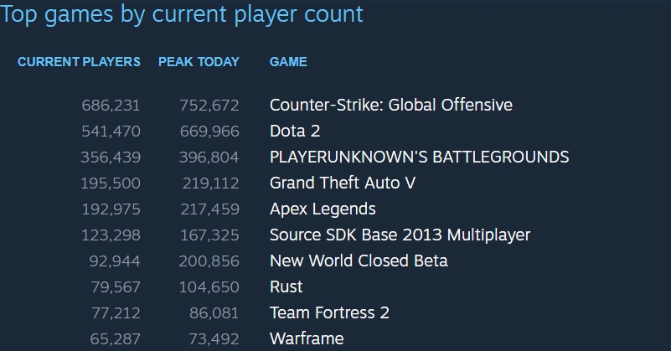671x351 pixels.
Task: Click Rust's 79,567 current players count
Action: coord(116,286)
